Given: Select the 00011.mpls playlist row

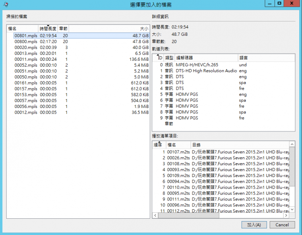Looking at the screenshot, I should pyautogui.click(x=82, y=59).
